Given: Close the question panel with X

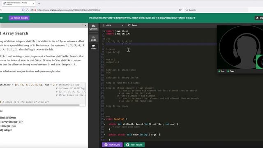Looking at the screenshot, I should (x=85, y=25).
